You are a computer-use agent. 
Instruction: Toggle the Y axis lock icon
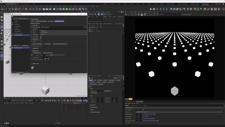(33, 9)
